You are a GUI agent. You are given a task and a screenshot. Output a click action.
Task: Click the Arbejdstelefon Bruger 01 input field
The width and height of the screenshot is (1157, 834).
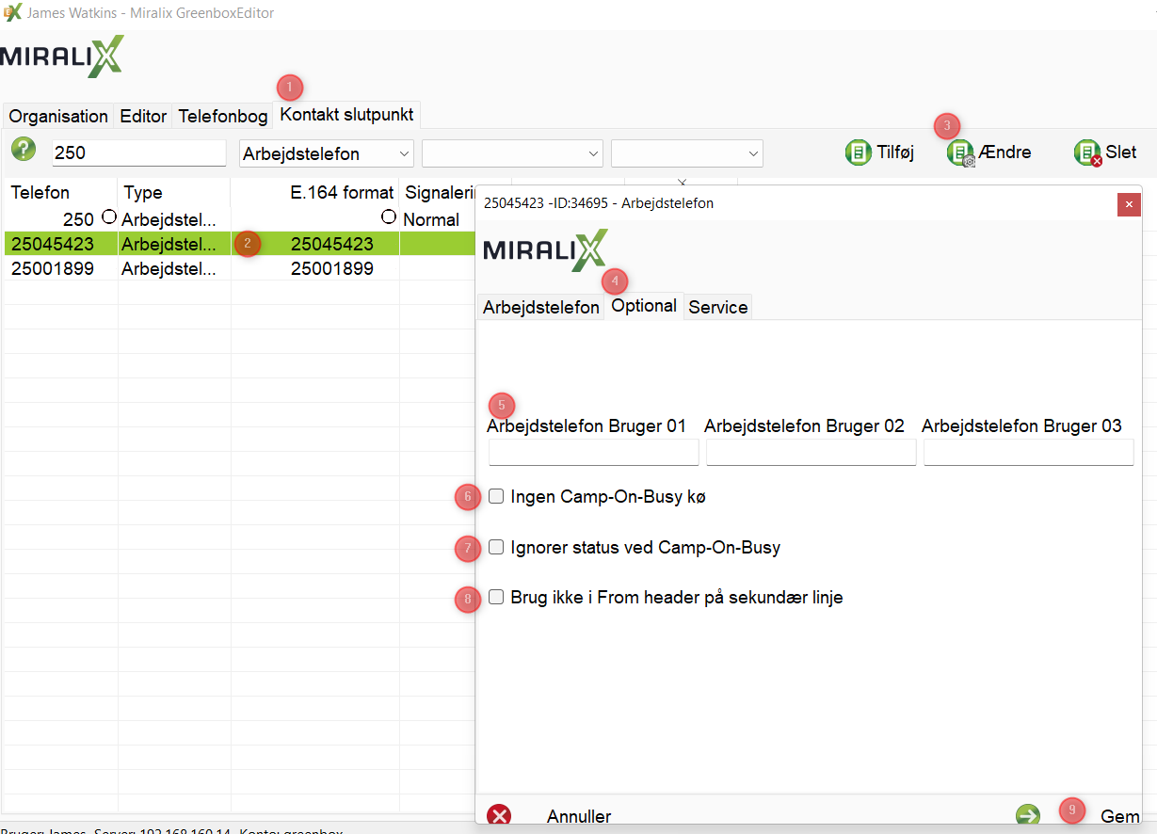pyautogui.click(x=593, y=453)
